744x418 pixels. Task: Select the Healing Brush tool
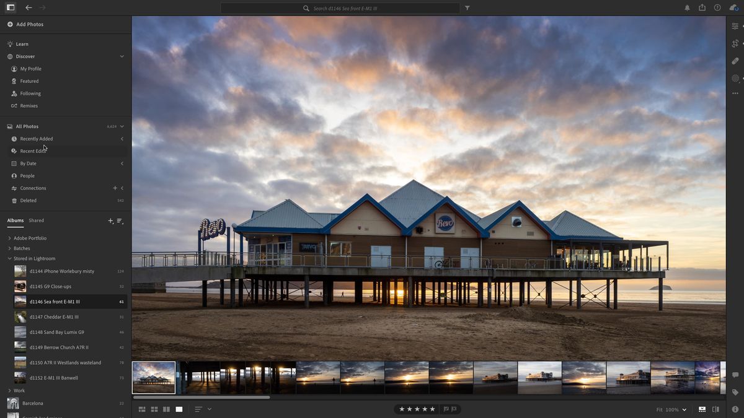(x=735, y=61)
